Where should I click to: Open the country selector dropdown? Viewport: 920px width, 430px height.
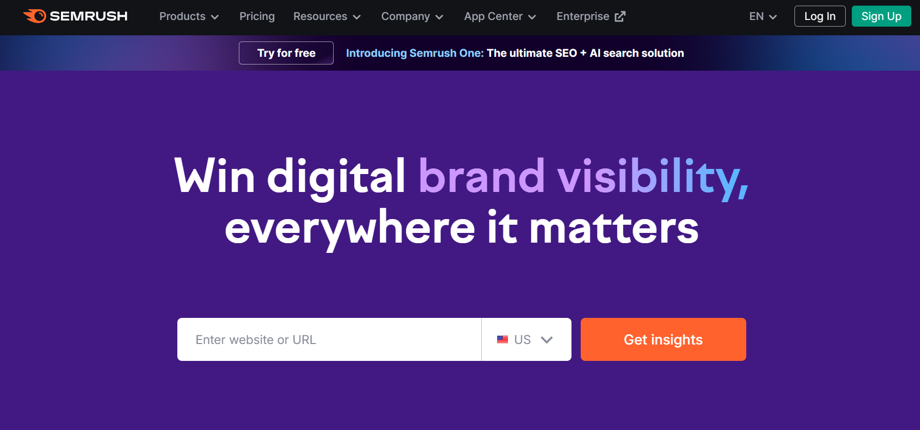point(526,339)
